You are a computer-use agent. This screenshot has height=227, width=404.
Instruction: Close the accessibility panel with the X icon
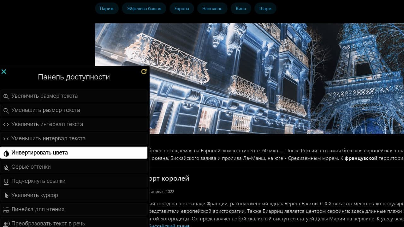pyautogui.click(x=4, y=72)
